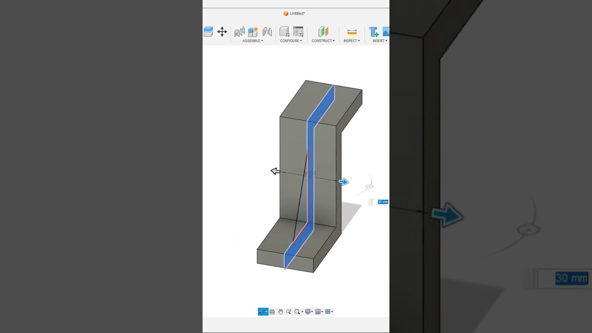Click the orange document cube icon
The height and width of the screenshot is (333, 592).
(286, 13)
